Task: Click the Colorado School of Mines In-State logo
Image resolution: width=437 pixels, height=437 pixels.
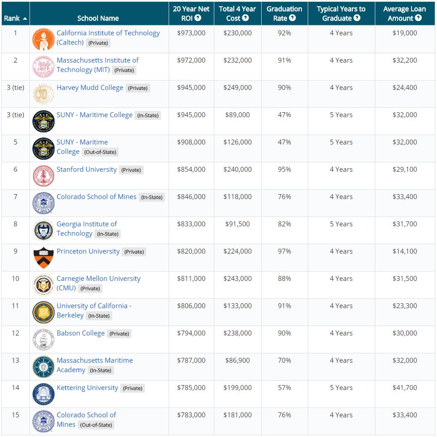Action: [43, 203]
